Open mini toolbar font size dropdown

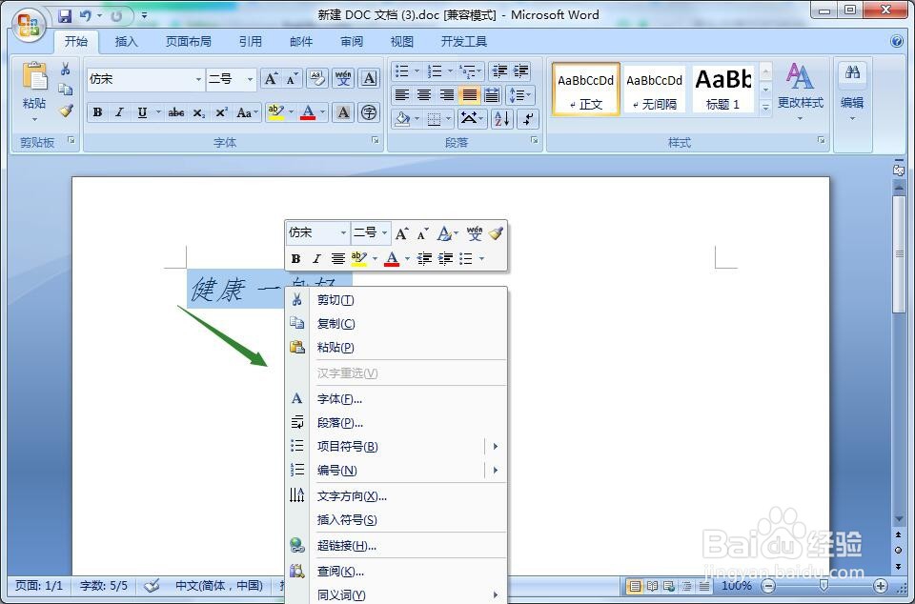[384, 233]
